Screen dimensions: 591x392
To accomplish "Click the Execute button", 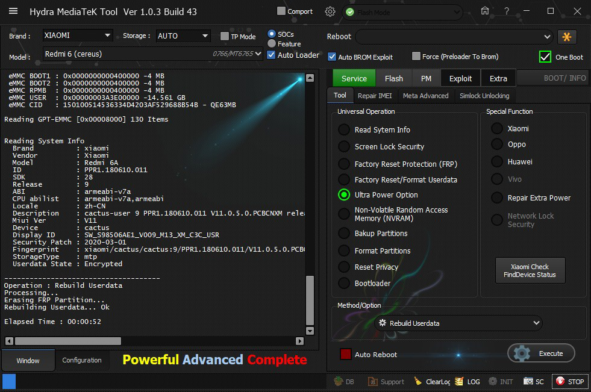I will click(x=541, y=353).
